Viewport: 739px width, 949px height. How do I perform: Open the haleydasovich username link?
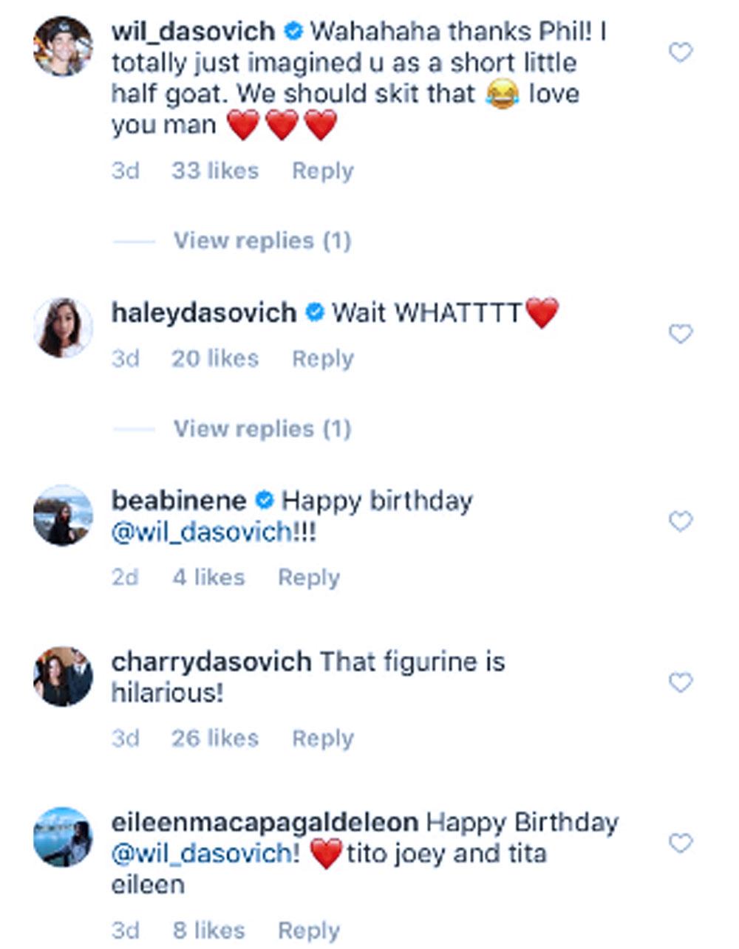203,313
